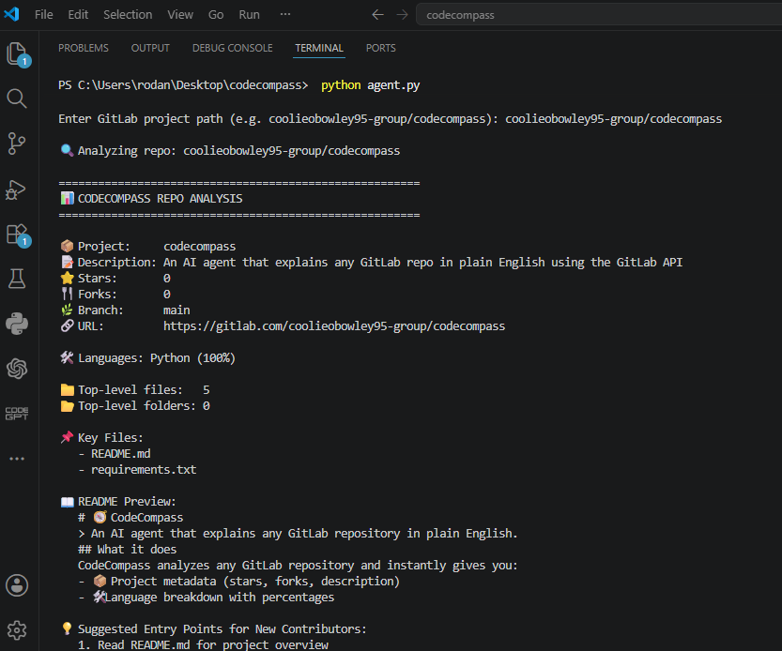Screen dimensions: 782x651
Task: Click the 'Suggested Entry Points for New Contributors' line
Action: click(213, 629)
